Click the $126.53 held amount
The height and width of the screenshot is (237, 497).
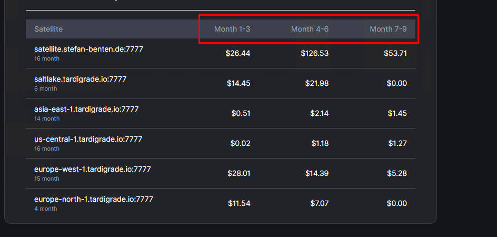(x=315, y=53)
